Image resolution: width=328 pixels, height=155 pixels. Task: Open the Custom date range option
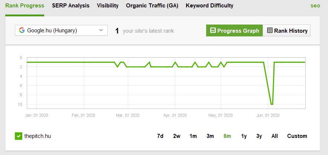tap(297, 136)
